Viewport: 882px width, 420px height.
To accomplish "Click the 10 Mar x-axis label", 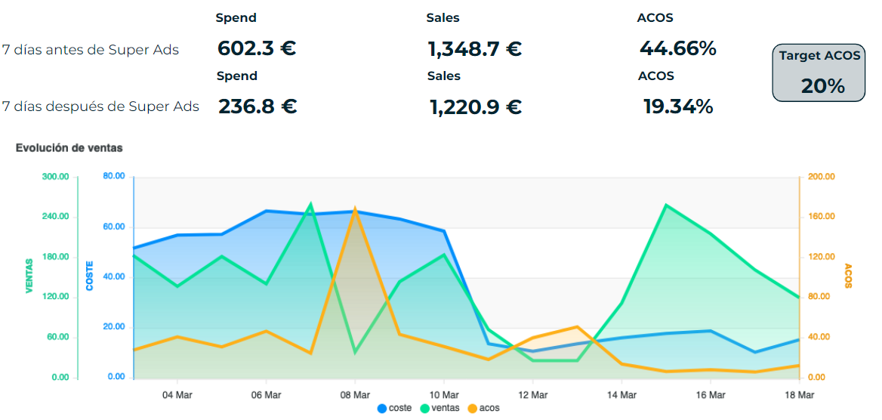I will [443, 394].
